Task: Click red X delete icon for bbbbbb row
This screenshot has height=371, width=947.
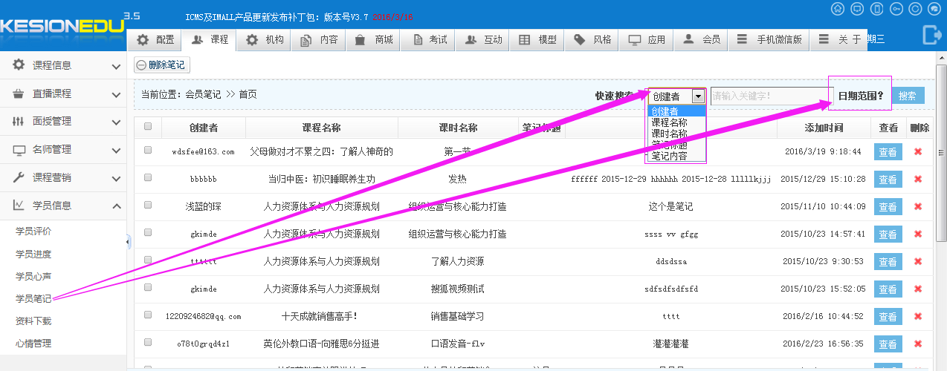Action: coord(918,179)
